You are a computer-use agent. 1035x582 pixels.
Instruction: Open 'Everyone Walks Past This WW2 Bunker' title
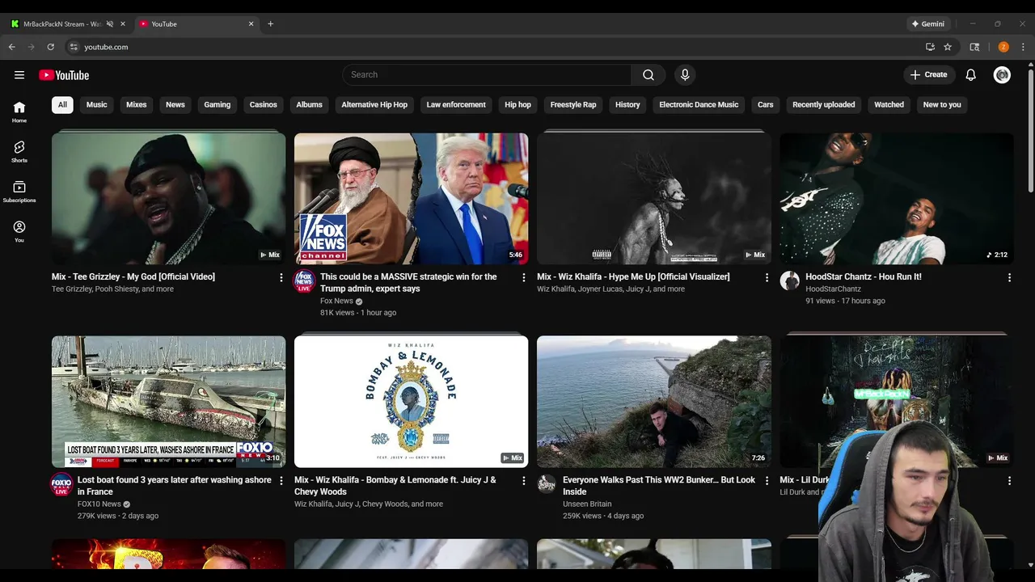click(x=659, y=486)
